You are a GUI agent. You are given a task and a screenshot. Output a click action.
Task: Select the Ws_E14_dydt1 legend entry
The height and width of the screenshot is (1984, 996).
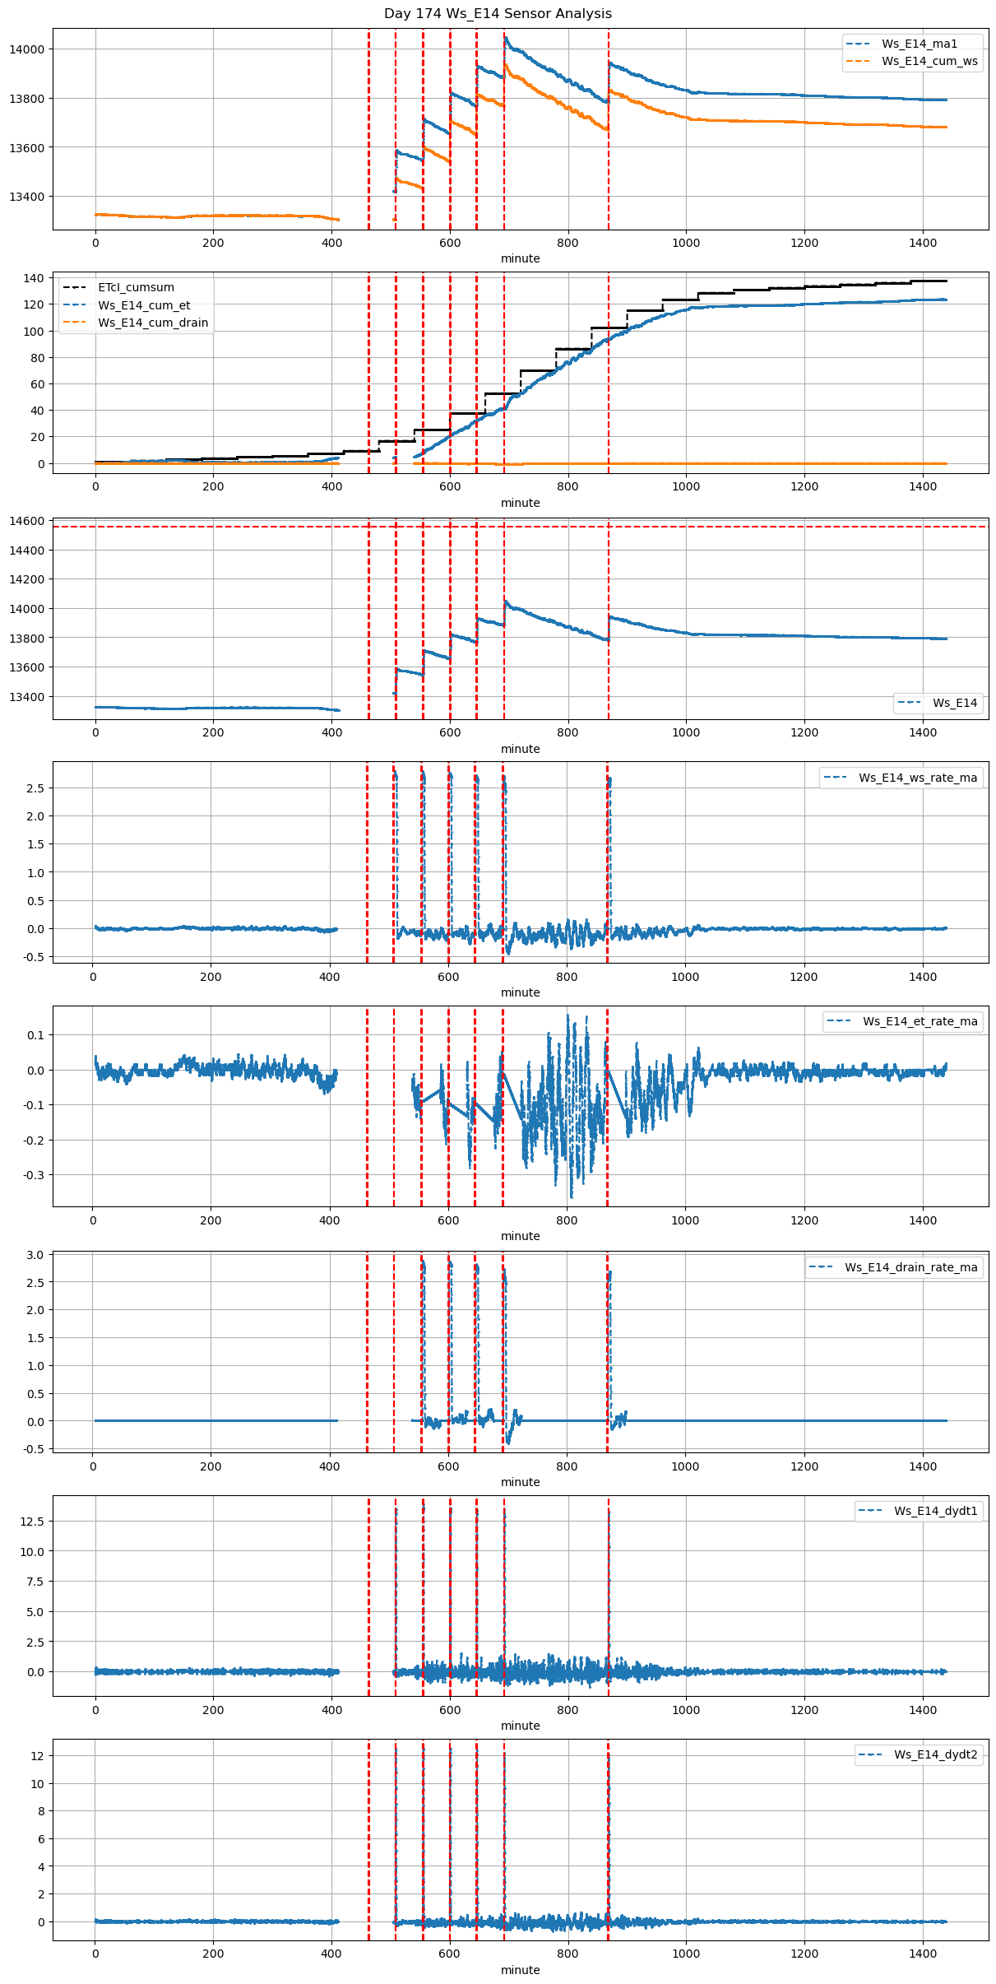[919, 1511]
